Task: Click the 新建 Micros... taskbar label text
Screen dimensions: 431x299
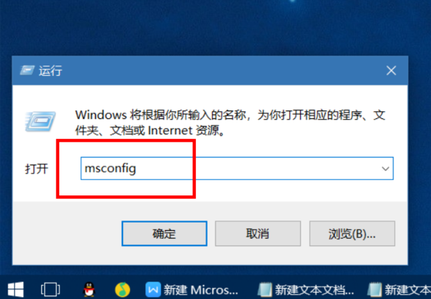Action: pyautogui.click(x=201, y=290)
